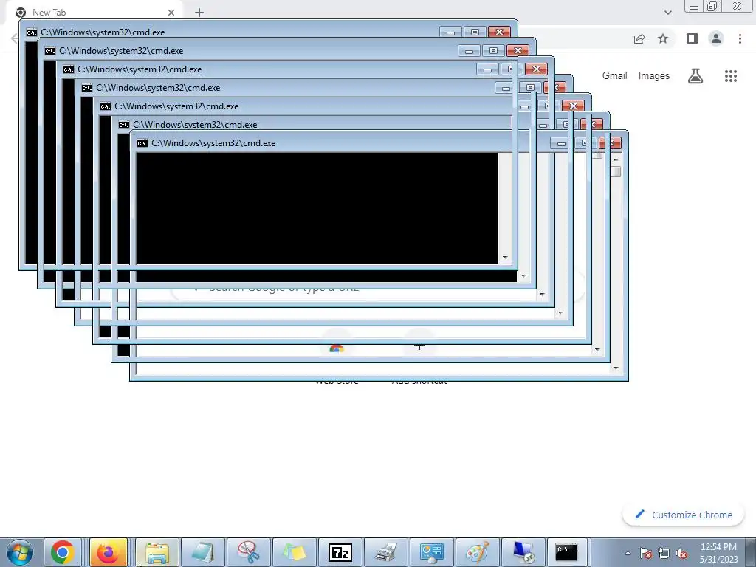Toggle Chrome side panel icon

(693, 38)
